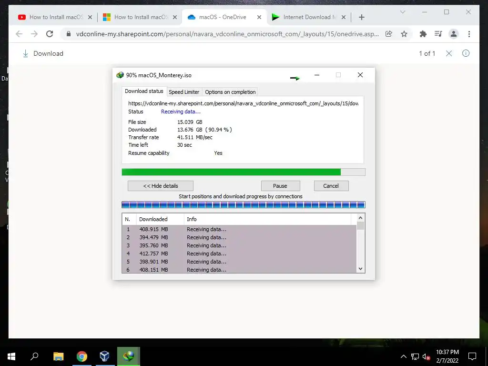
Task: Switch to the Microsoft How to Install macOS tab
Action: point(141,17)
